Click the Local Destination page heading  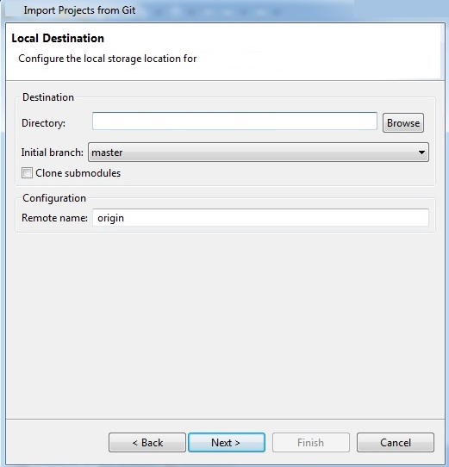point(58,38)
